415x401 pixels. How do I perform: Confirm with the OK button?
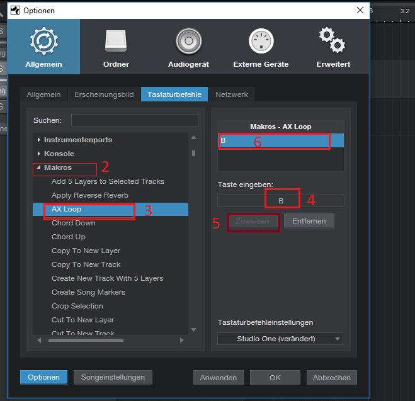tap(275, 378)
